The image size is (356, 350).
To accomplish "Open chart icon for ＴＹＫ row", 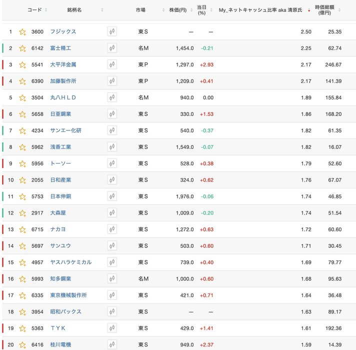I will [x=112, y=328].
